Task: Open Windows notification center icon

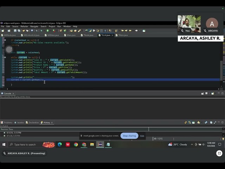Action: point(219,144)
